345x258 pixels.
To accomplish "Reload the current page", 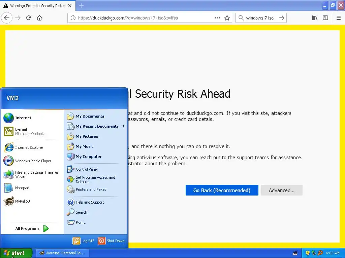I will [x=29, y=18].
